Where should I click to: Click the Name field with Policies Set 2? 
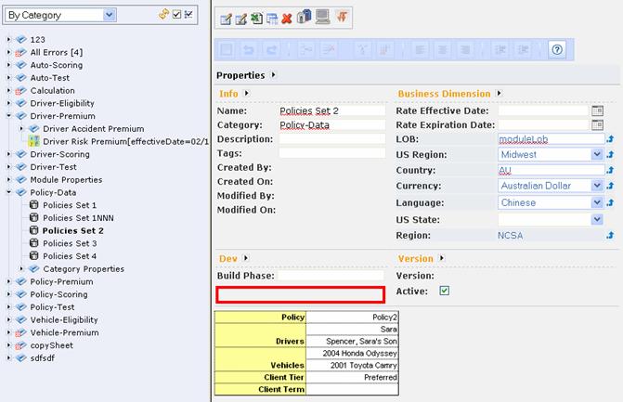pos(331,110)
